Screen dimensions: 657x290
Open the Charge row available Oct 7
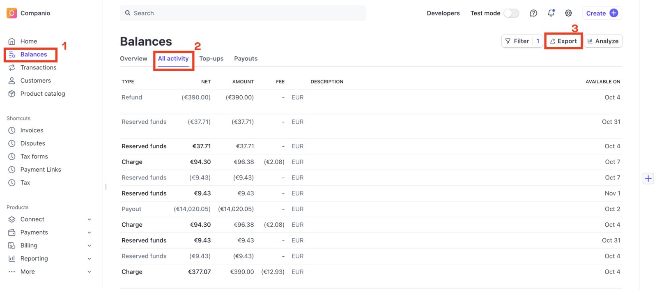[371, 162]
